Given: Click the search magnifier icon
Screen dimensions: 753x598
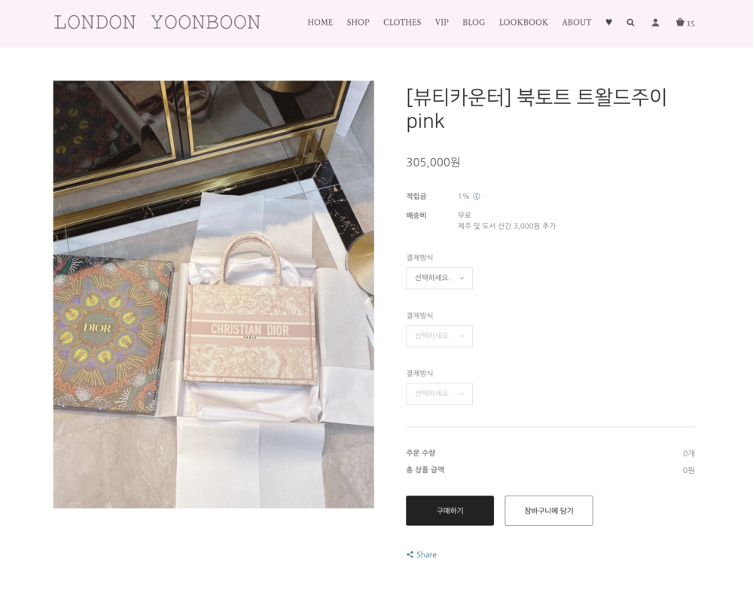Looking at the screenshot, I should [x=630, y=22].
